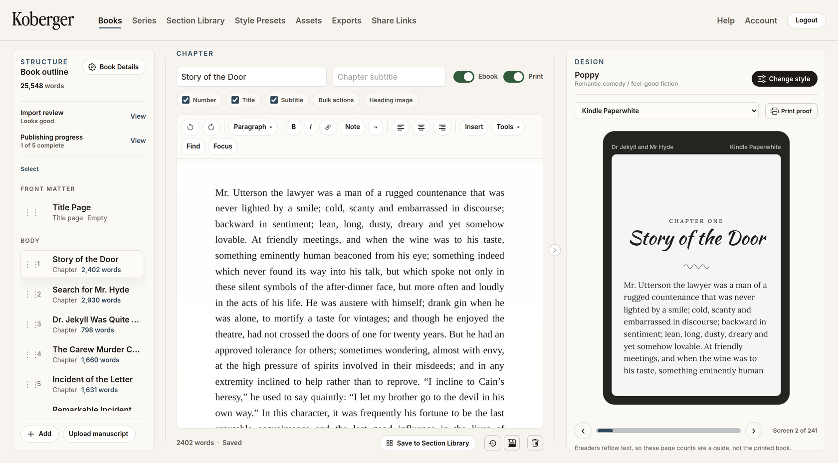Open Book Details with gear button
This screenshot has height=463, width=838.
click(114, 67)
